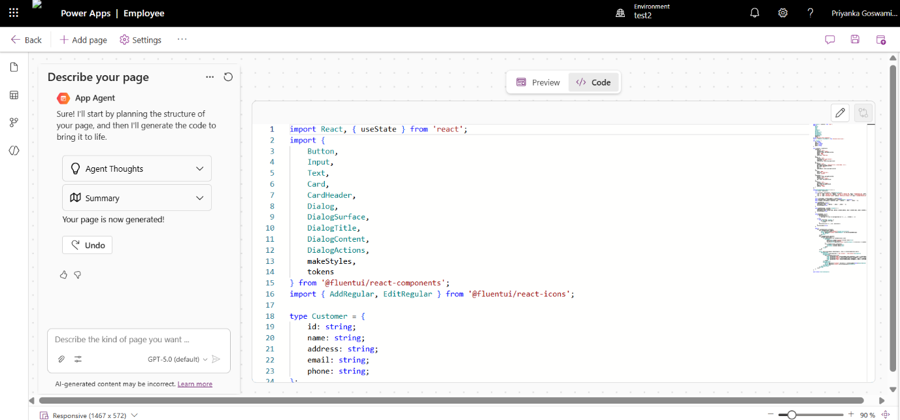Open the comments icon in the toolbar
The image size is (900, 420).
830,40
